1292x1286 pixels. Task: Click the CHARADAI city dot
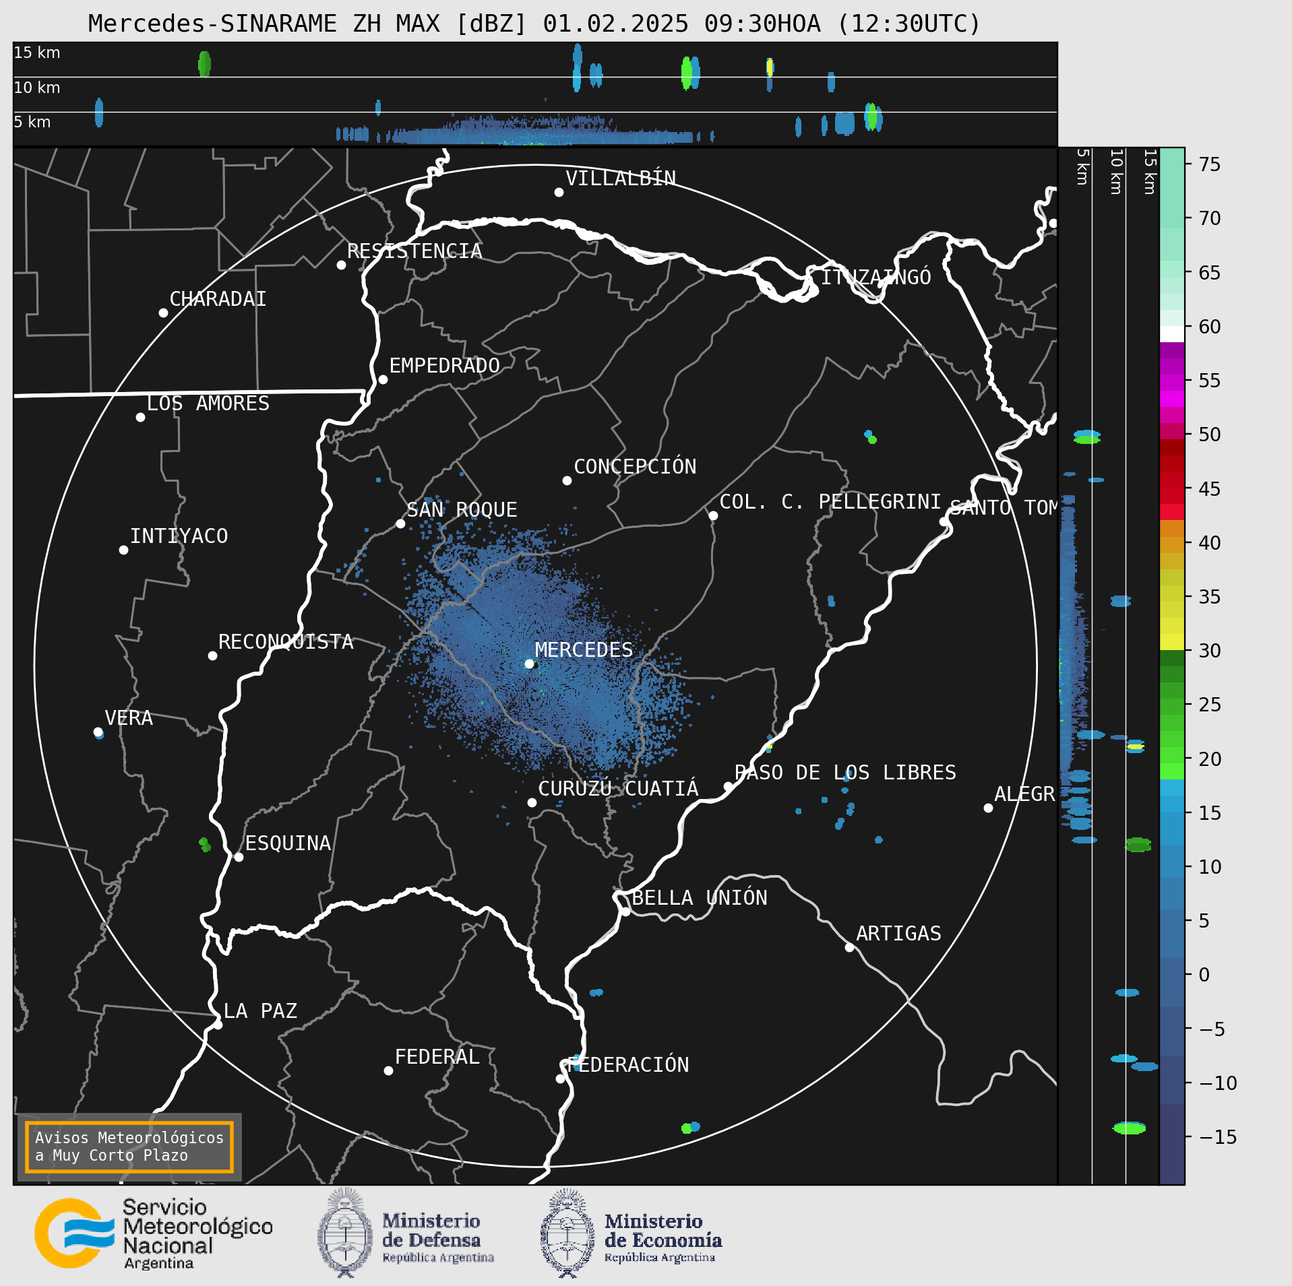click(x=163, y=313)
